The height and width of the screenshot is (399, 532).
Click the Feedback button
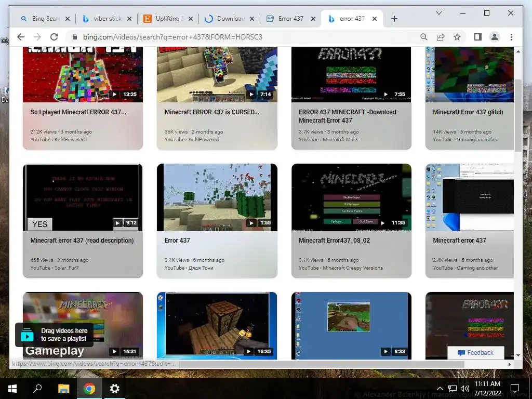(x=476, y=353)
